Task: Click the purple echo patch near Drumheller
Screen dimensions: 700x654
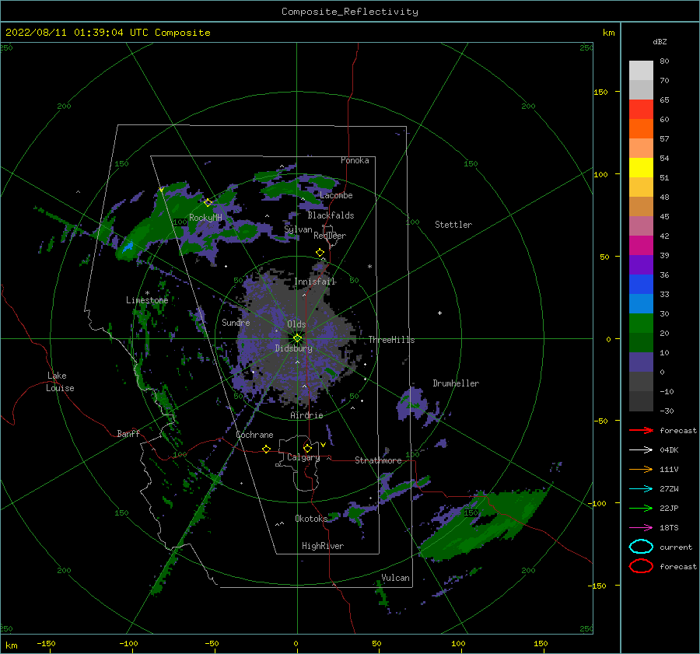Action: [412, 403]
